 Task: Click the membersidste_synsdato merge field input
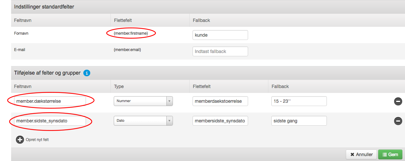220,121
